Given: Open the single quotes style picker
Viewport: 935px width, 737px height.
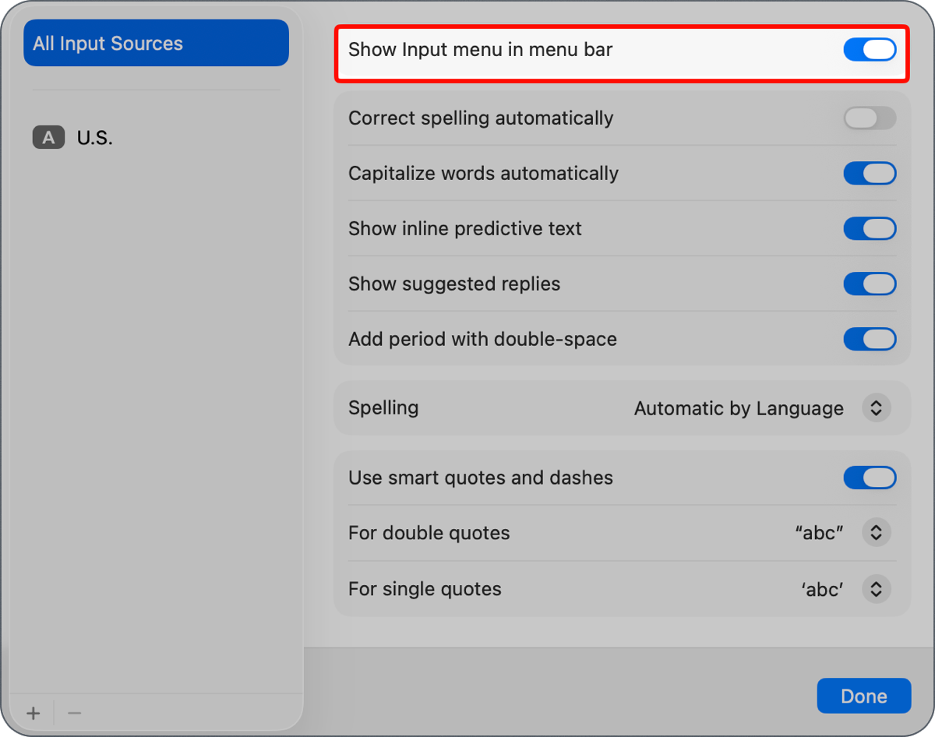Looking at the screenshot, I should click(x=876, y=589).
